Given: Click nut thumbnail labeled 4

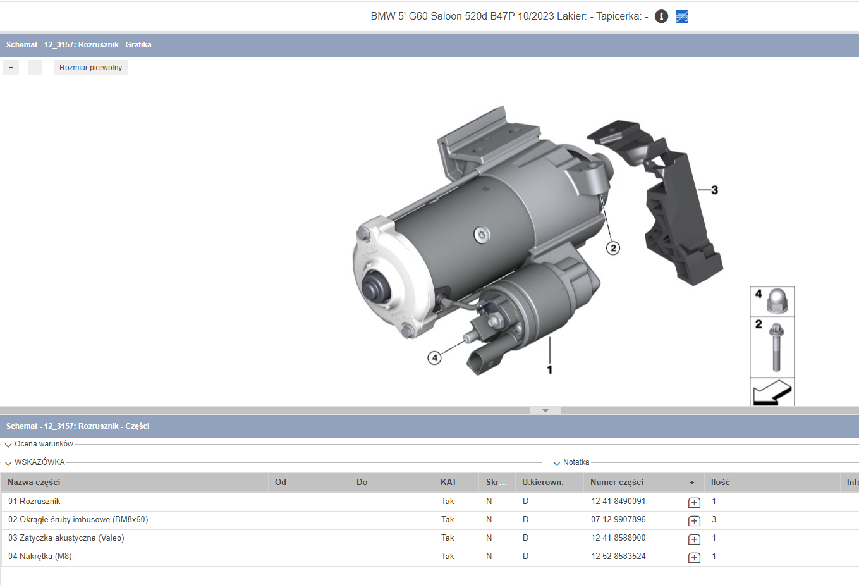Looking at the screenshot, I should coord(772,302).
